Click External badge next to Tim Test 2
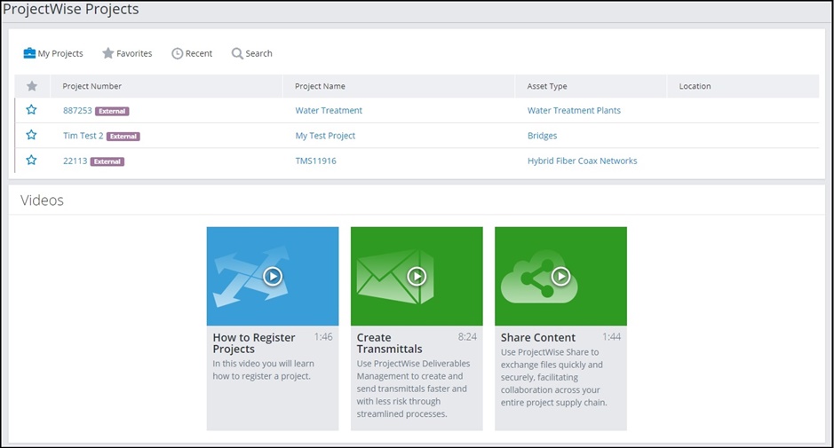This screenshot has height=448, width=834. [x=123, y=137]
